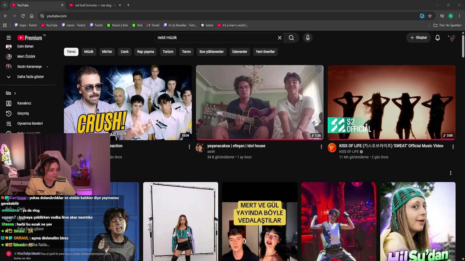Open the Chrome media controls icon
Viewport: 465px width, 261px height.
(x=442, y=16)
